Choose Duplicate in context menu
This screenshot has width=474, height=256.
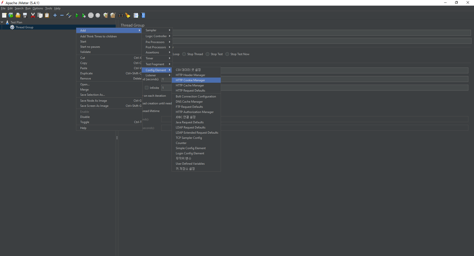(x=109, y=73)
